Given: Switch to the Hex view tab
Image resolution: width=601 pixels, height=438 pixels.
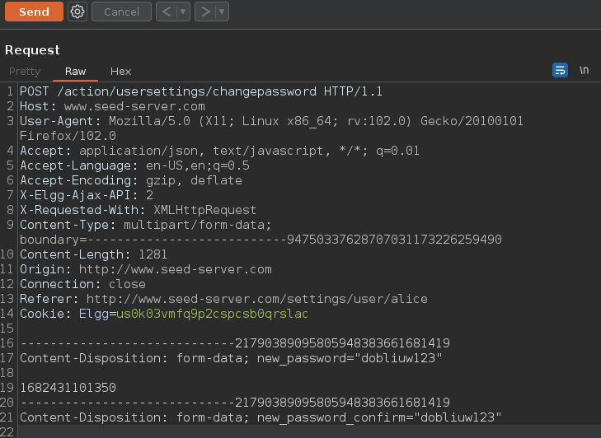Looking at the screenshot, I should [120, 72].
